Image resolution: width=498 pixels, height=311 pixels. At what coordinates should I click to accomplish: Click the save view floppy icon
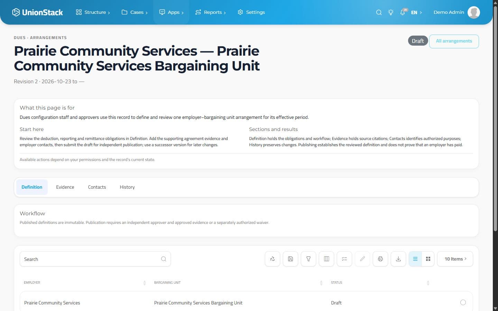tap(290, 259)
